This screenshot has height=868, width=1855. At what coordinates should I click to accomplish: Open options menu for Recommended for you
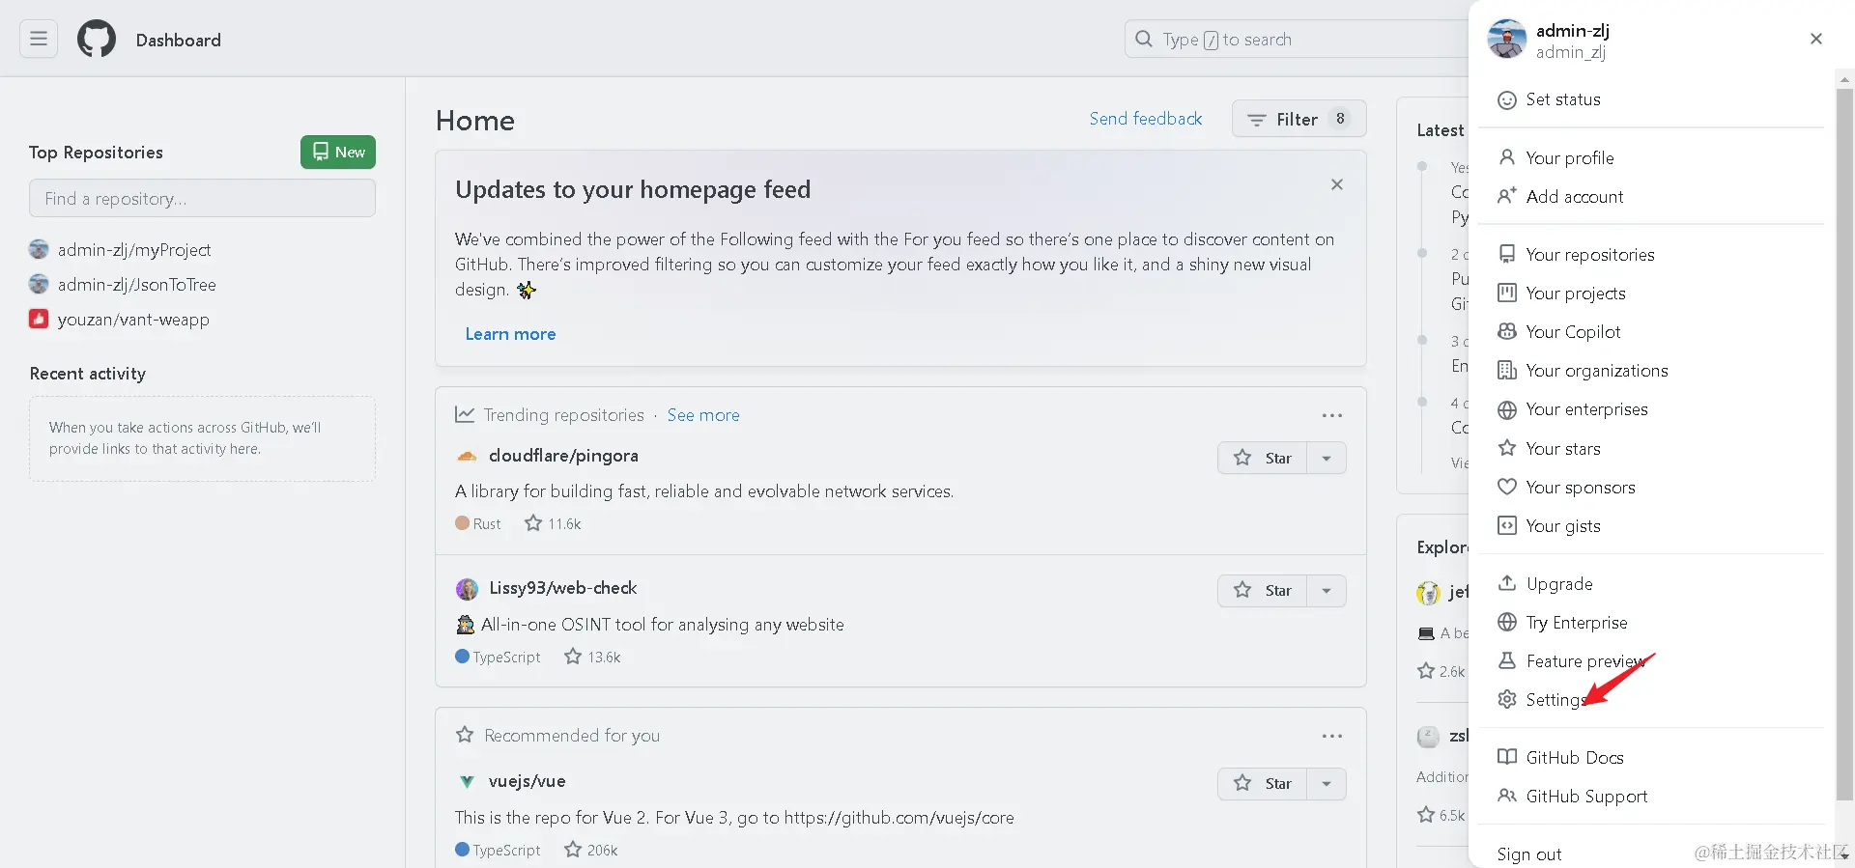point(1331,736)
